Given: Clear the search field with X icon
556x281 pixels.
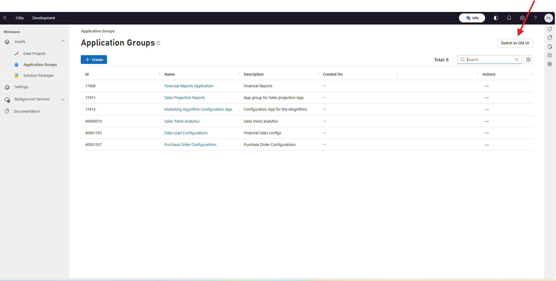Looking at the screenshot, I should tap(516, 60).
